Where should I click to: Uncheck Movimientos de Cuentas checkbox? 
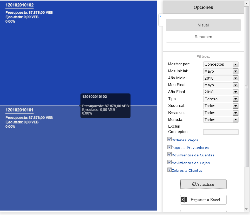pyautogui.click(x=170, y=154)
